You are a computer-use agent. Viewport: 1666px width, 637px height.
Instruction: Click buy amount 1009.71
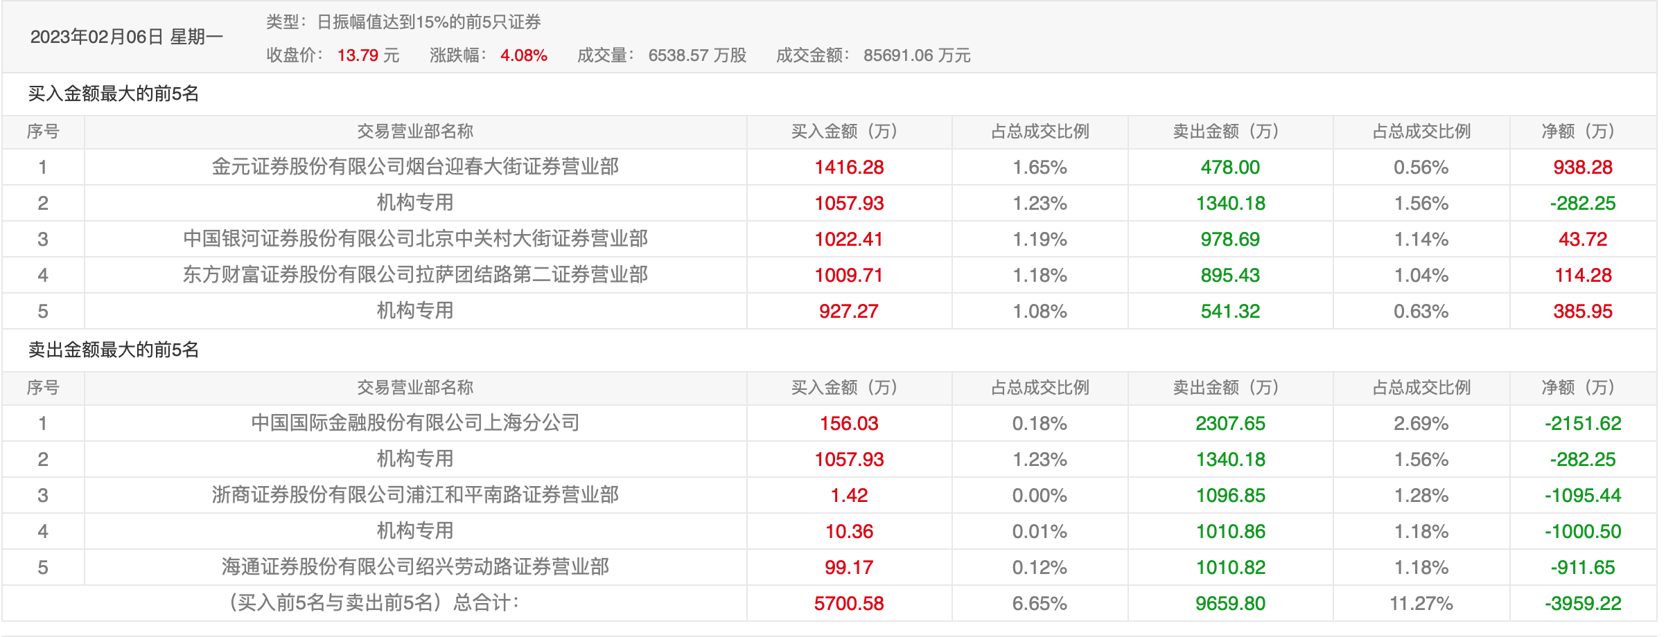849,275
